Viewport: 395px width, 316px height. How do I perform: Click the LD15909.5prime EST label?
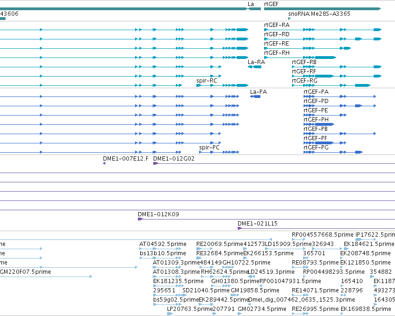pyautogui.click(x=288, y=244)
